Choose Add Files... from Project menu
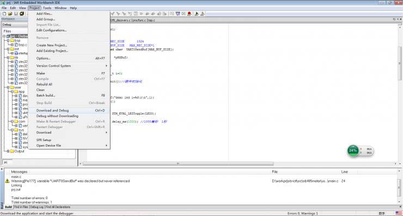The height and width of the screenshot is (216, 403). click(69, 14)
